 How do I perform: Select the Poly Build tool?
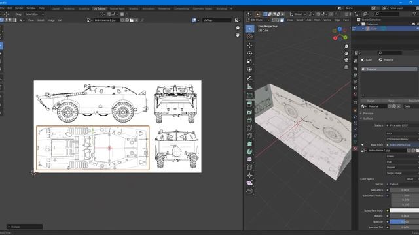pyautogui.click(x=249, y=144)
